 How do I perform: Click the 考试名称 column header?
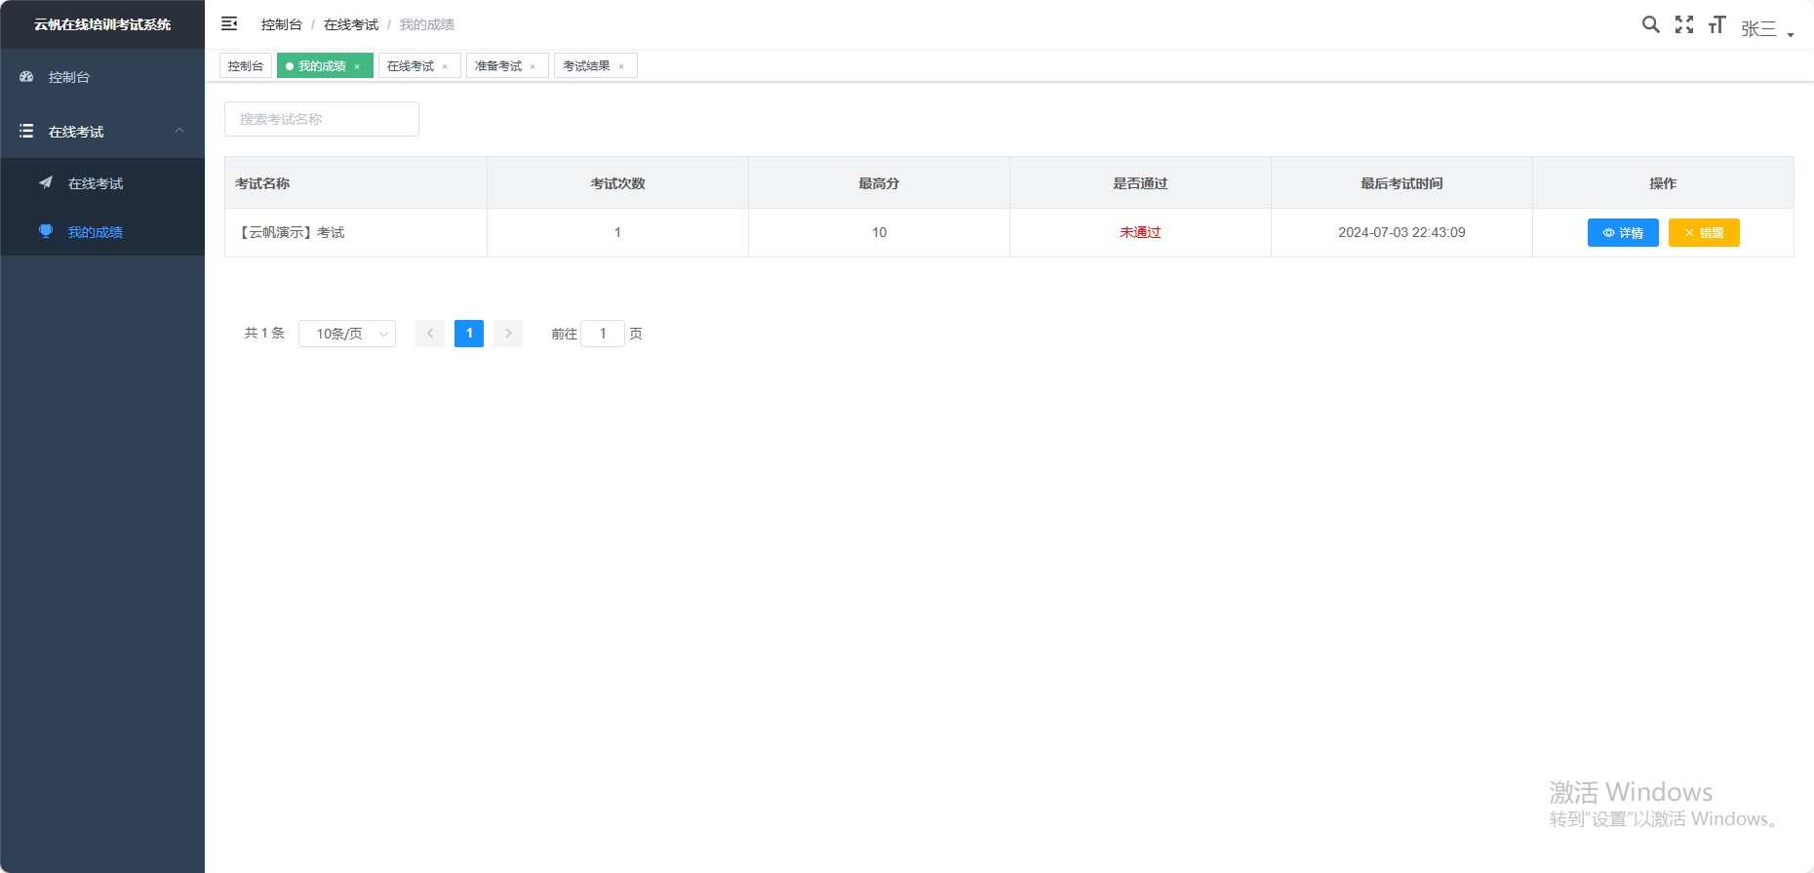point(356,183)
